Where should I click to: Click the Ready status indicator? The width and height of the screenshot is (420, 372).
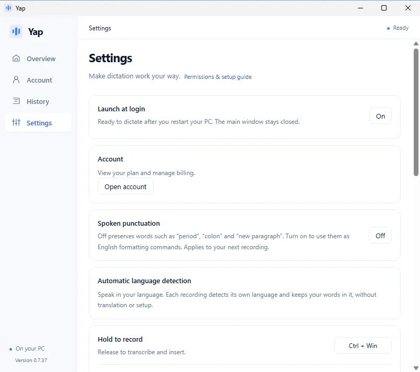tap(398, 28)
